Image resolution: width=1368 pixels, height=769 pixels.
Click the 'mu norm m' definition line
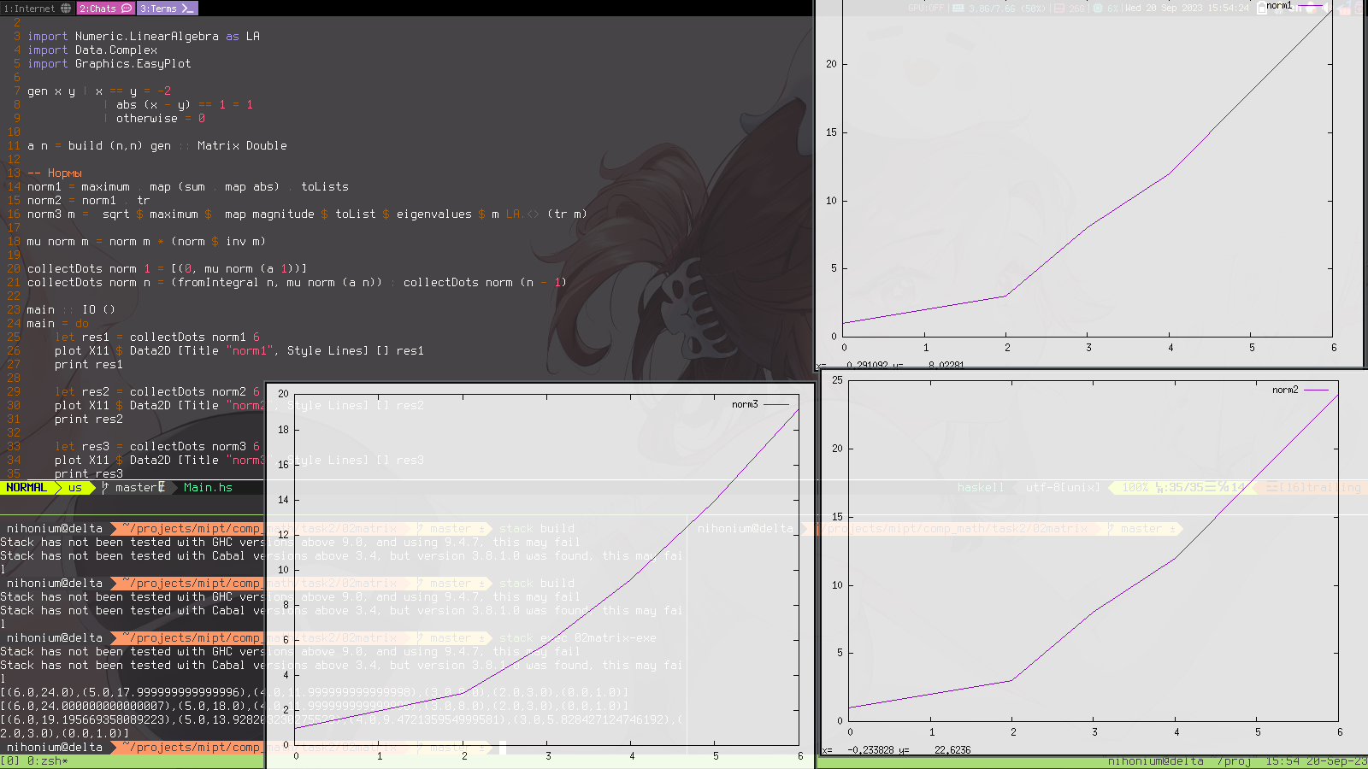(146, 242)
